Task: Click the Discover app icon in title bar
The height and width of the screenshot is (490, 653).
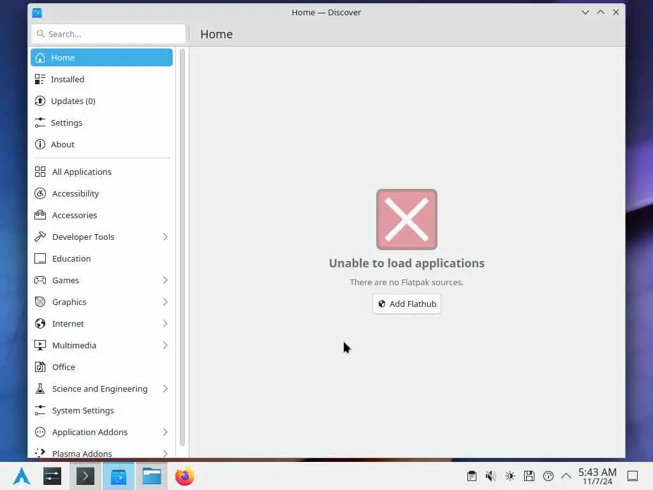Action: [x=37, y=13]
